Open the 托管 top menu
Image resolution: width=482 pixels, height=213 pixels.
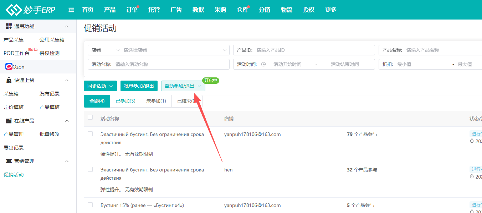click(x=154, y=10)
